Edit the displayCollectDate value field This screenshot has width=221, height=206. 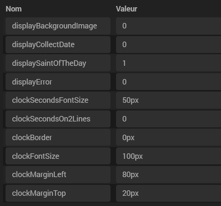pos(168,45)
